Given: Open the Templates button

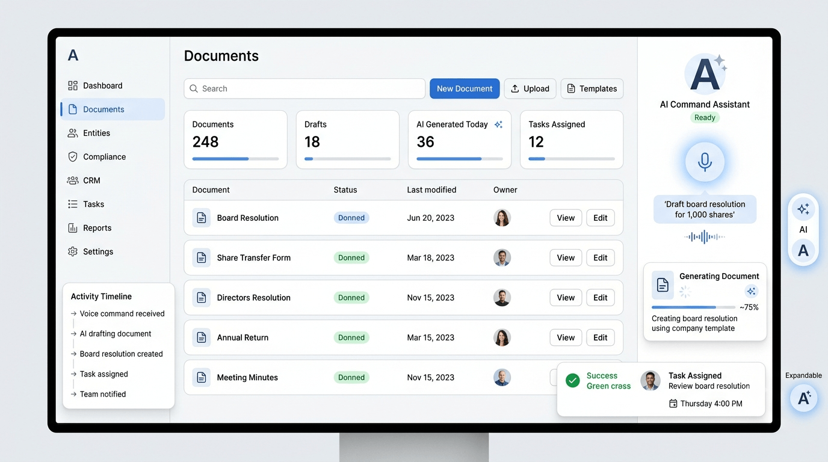Looking at the screenshot, I should pyautogui.click(x=592, y=88).
